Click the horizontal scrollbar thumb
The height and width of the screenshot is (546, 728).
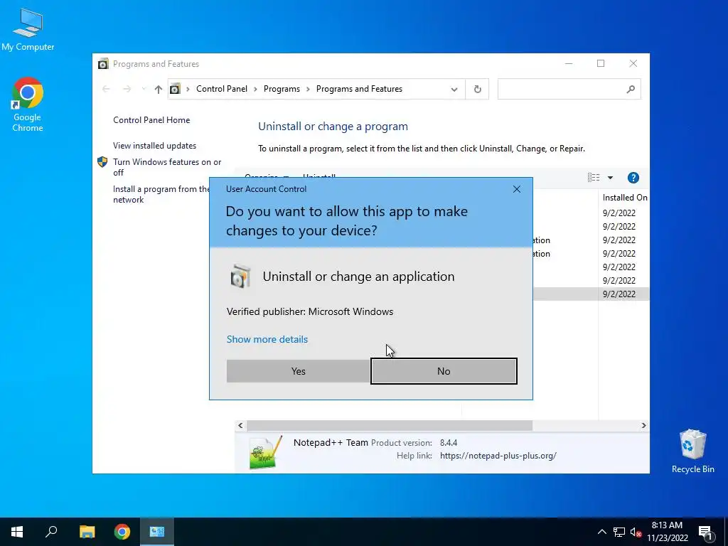click(x=390, y=425)
